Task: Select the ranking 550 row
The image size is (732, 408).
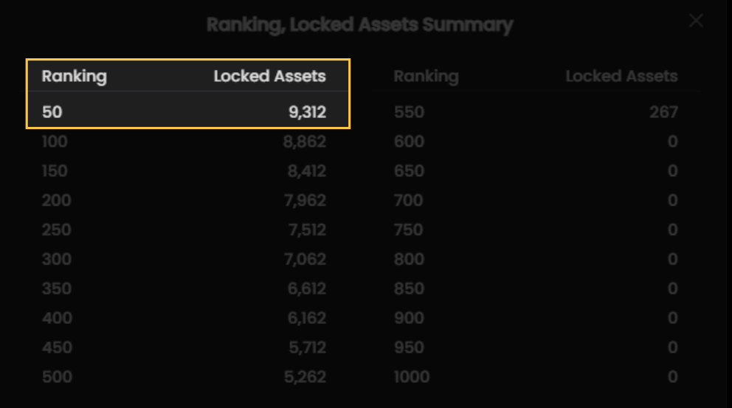Action: pyautogui.click(x=536, y=112)
